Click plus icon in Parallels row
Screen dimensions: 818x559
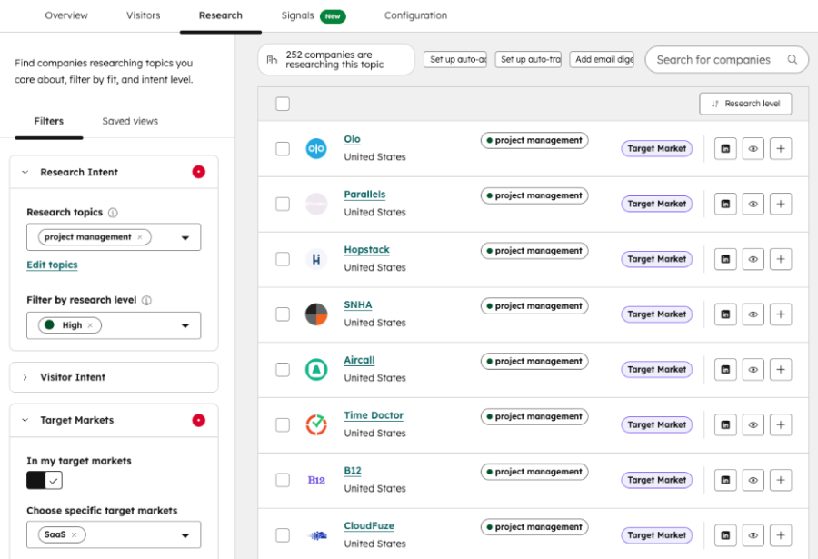pos(781,205)
